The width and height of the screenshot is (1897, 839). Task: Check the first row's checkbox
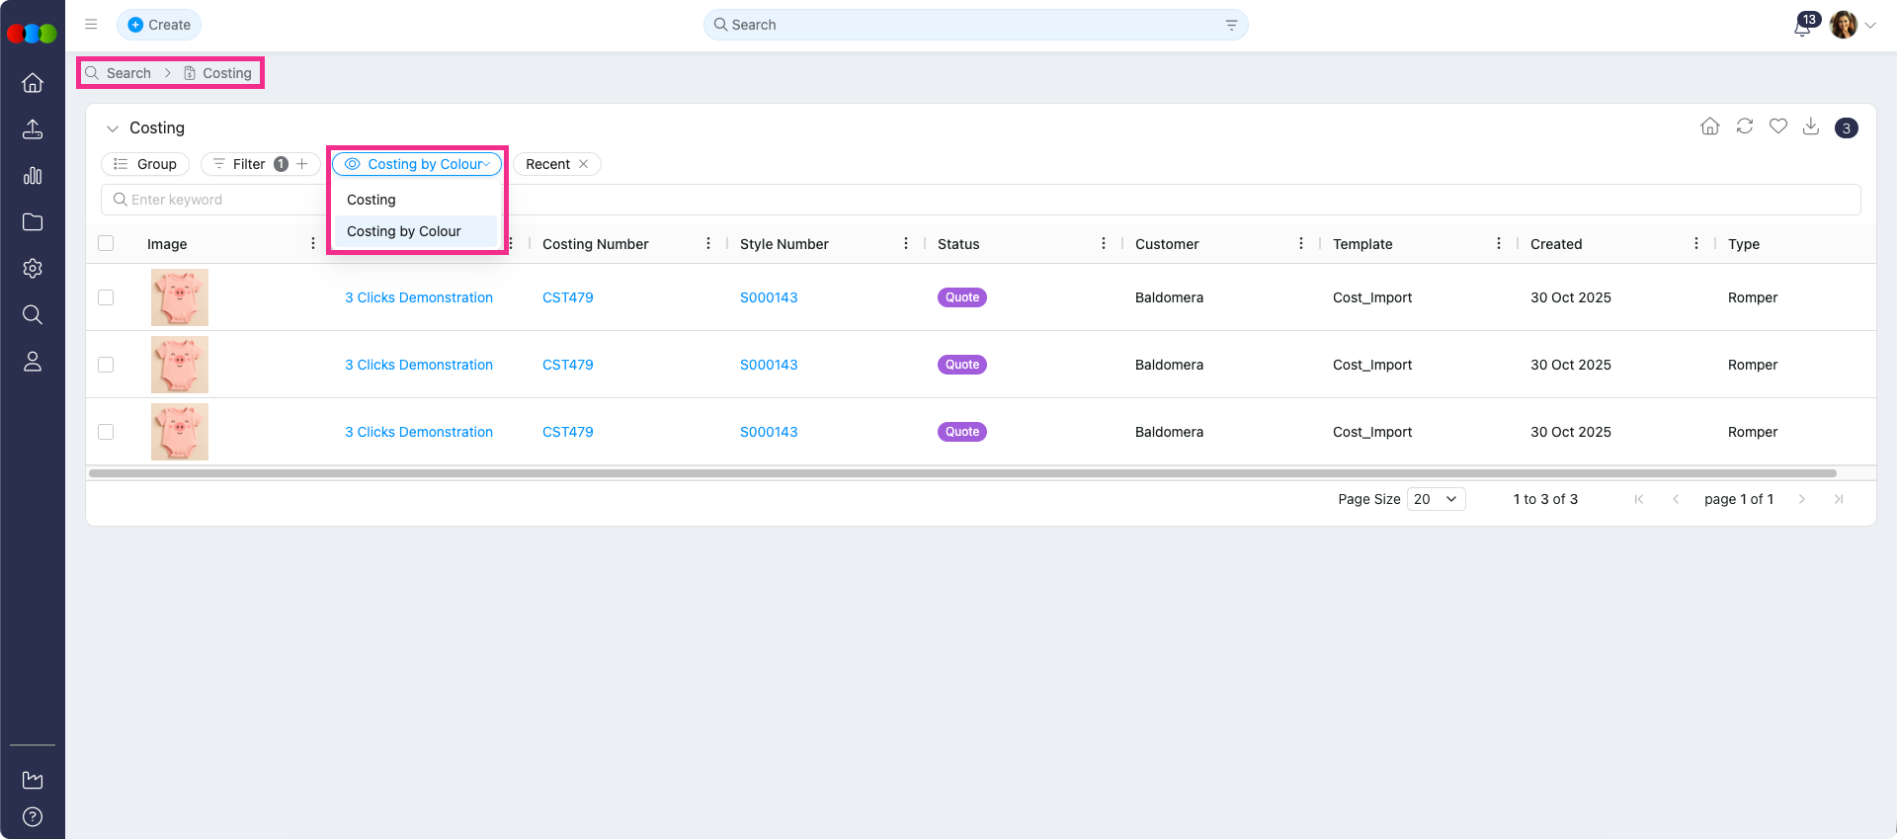[107, 297]
